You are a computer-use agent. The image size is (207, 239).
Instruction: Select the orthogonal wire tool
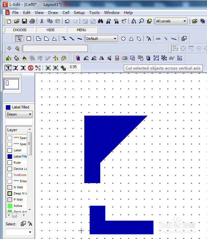point(64,39)
